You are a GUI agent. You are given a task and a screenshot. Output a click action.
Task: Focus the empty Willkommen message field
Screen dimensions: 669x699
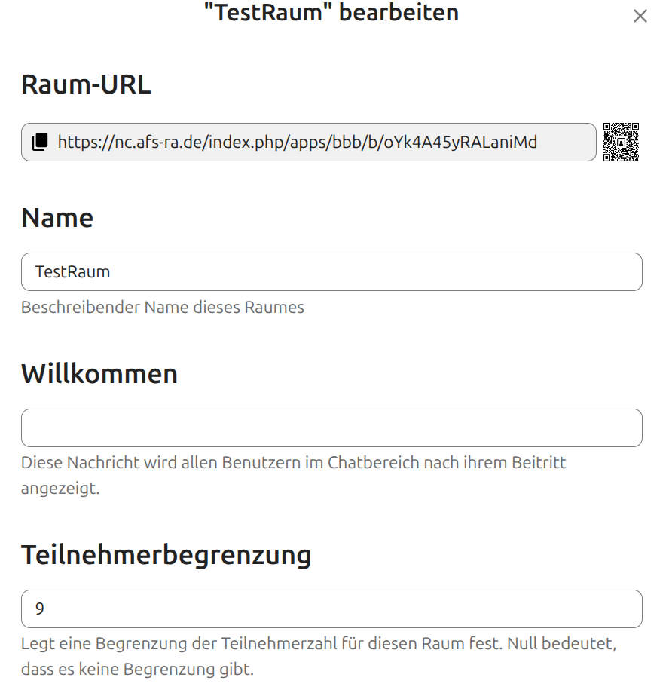(x=331, y=428)
